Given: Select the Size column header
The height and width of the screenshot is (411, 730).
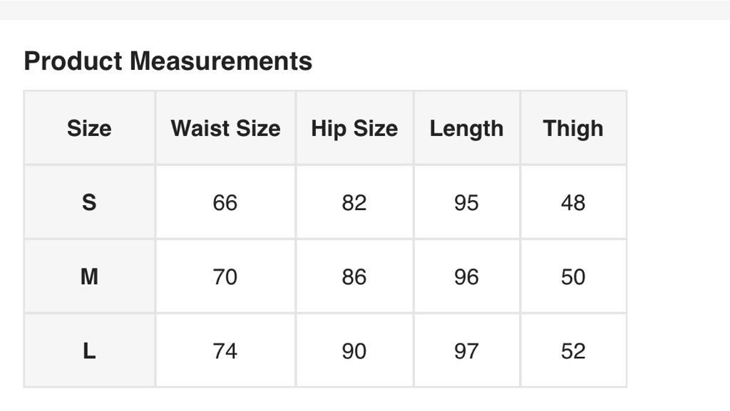Looking at the screenshot, I should [89, 128].
